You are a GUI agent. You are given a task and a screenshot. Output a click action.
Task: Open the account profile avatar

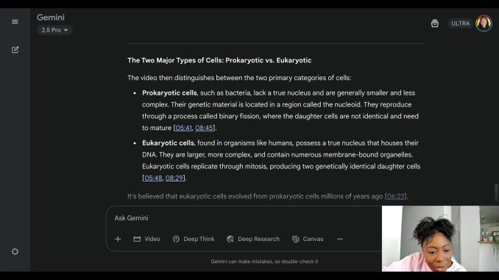(484, 24)
